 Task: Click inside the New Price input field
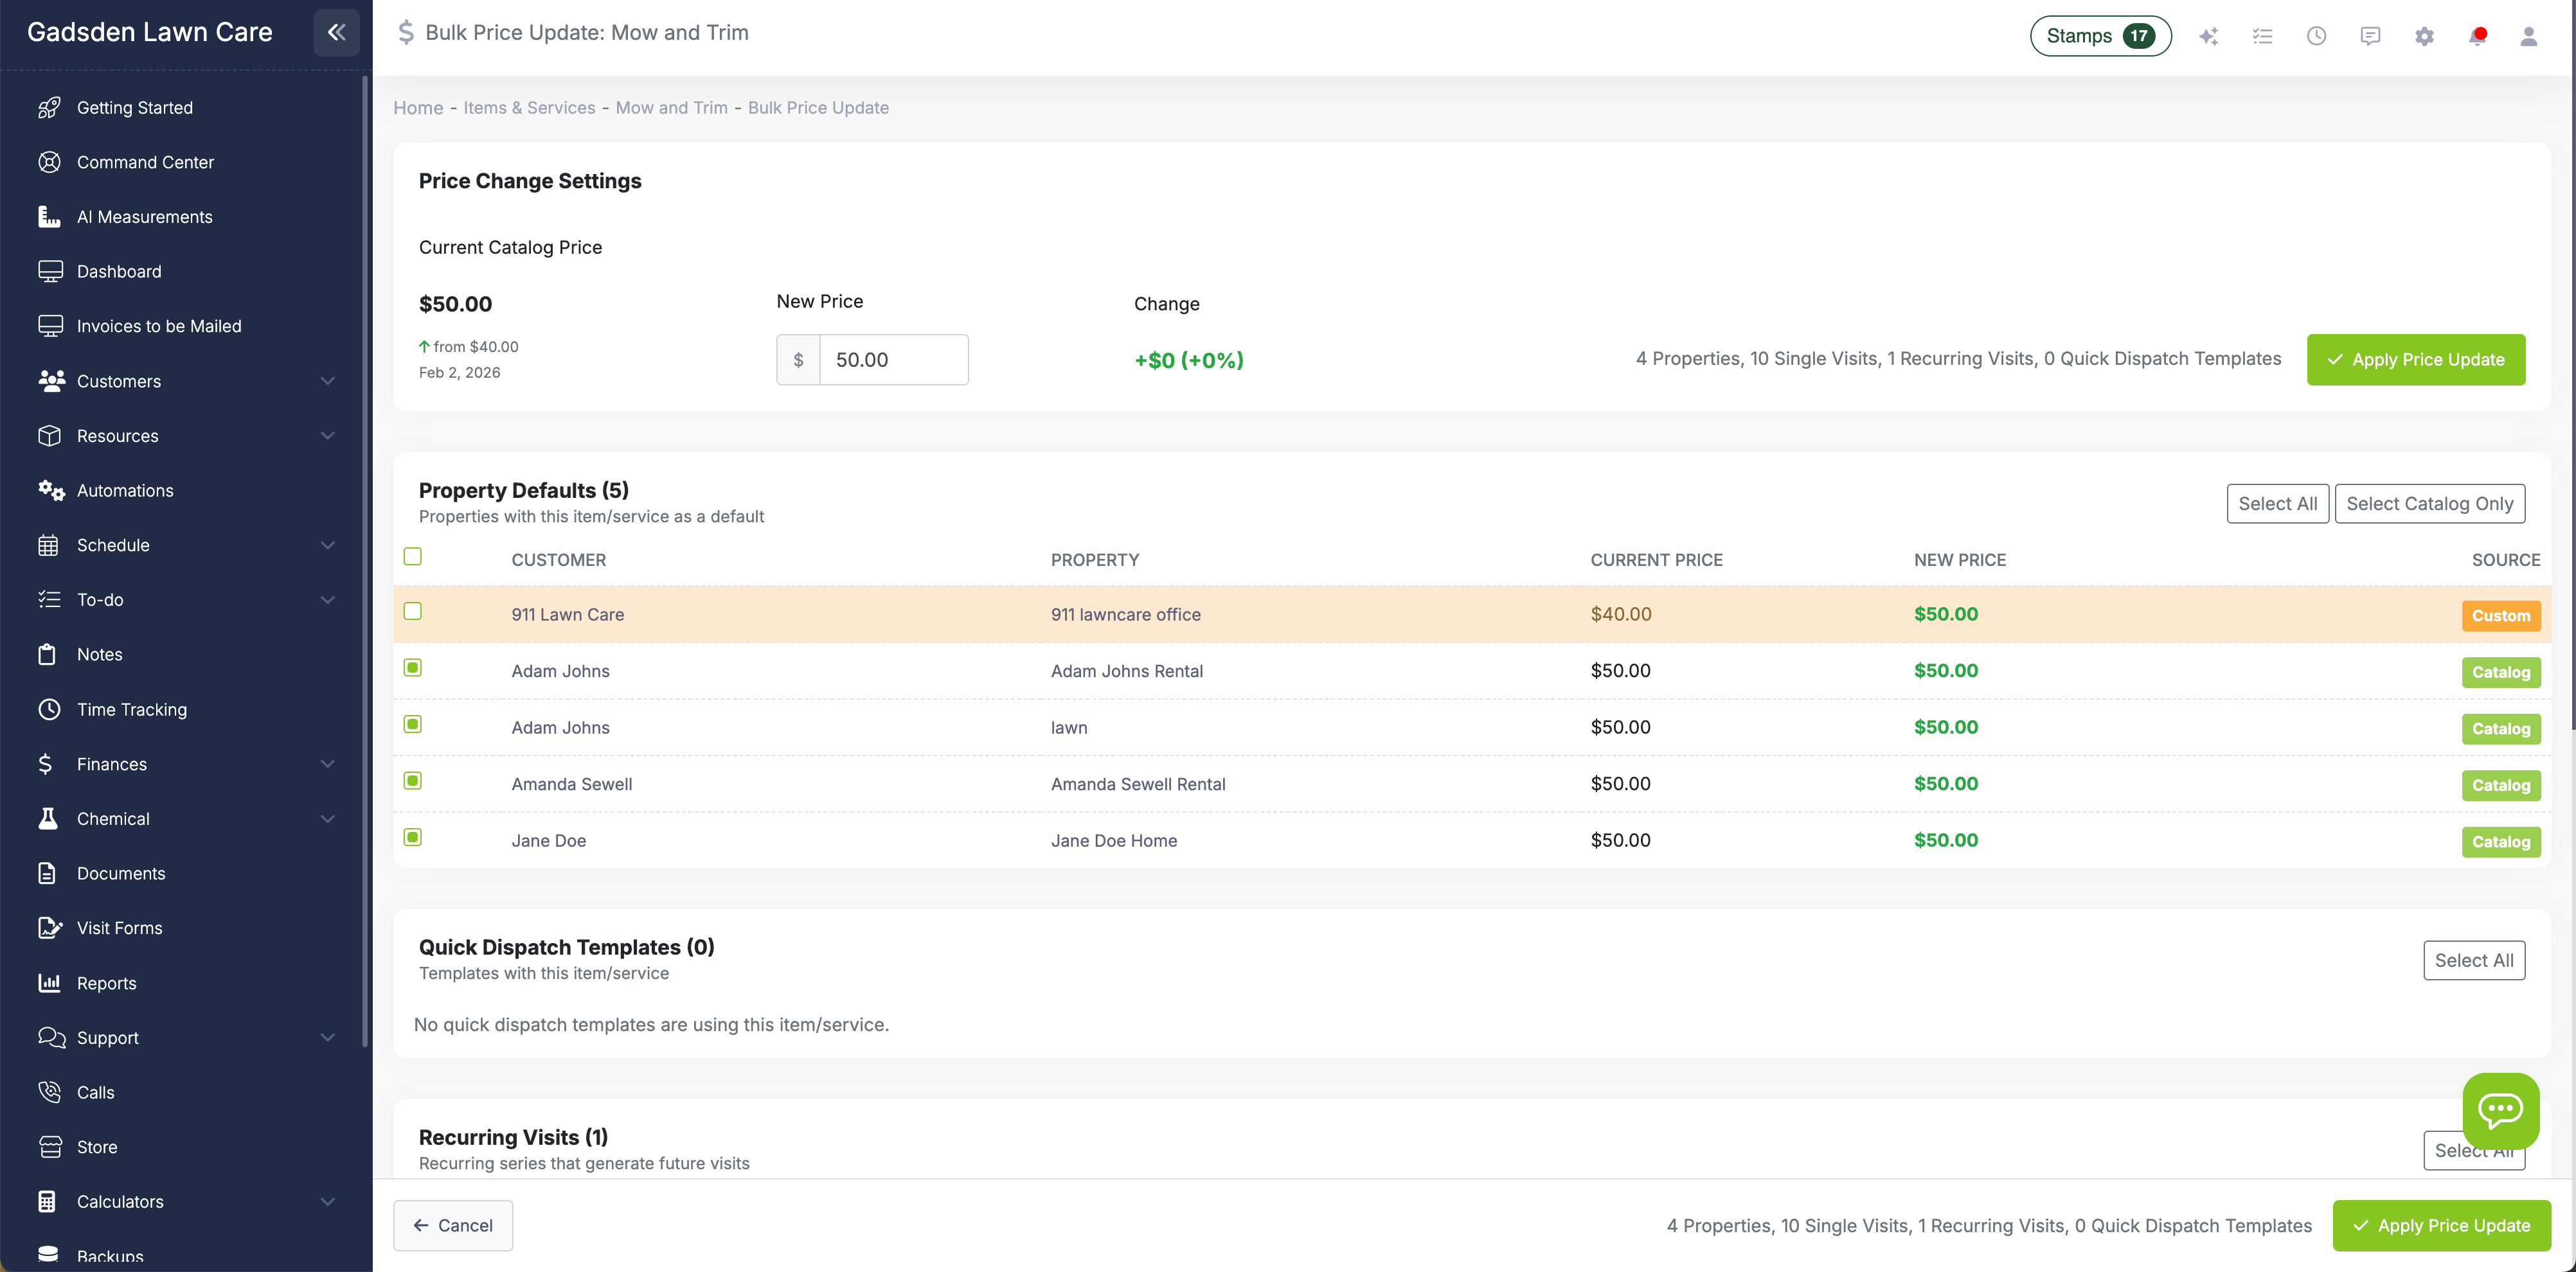(x=893, y=358)
